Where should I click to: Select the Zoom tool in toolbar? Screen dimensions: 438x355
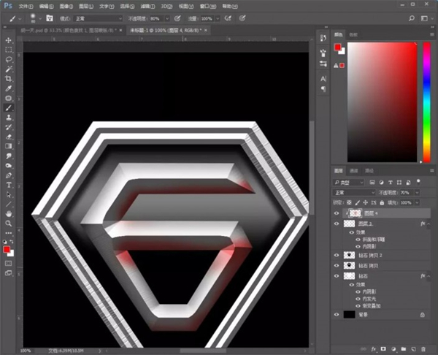coord(9,223)
